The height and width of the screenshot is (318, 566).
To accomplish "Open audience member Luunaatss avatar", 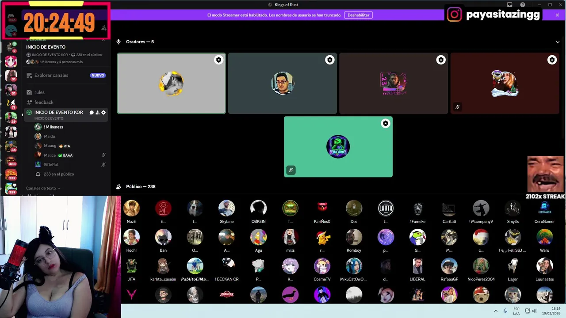I will pyautogui.click(x=544, y=266).
